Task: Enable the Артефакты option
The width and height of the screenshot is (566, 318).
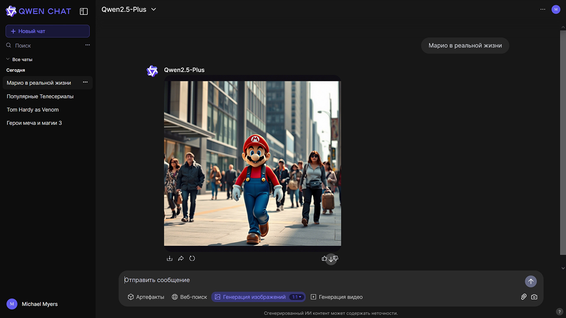Action: (x=146, y=297)
